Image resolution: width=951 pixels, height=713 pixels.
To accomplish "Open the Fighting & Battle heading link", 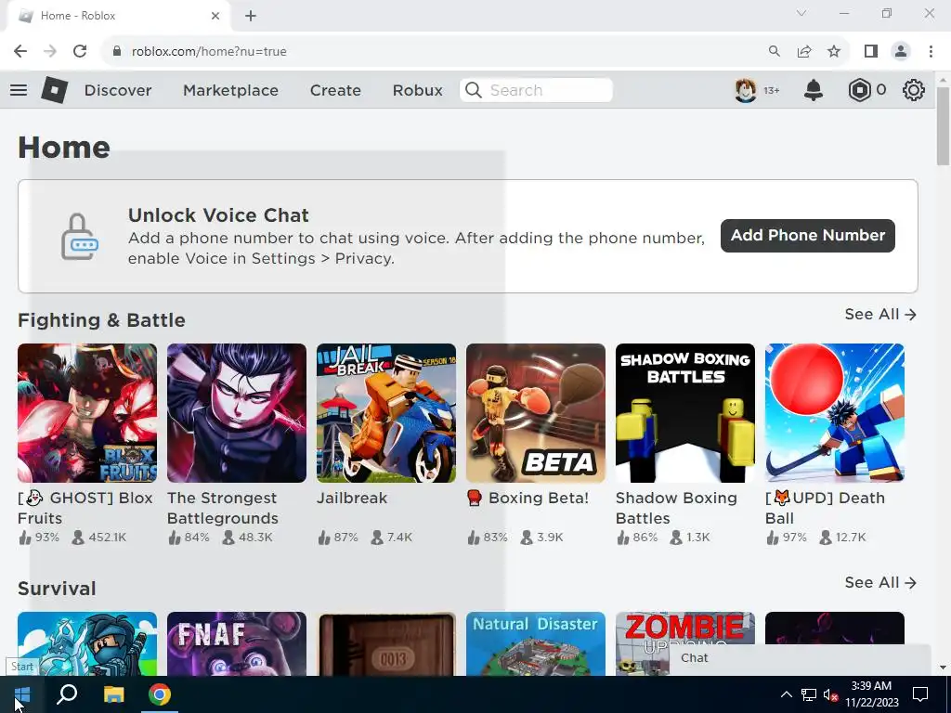I will point(101,320).
